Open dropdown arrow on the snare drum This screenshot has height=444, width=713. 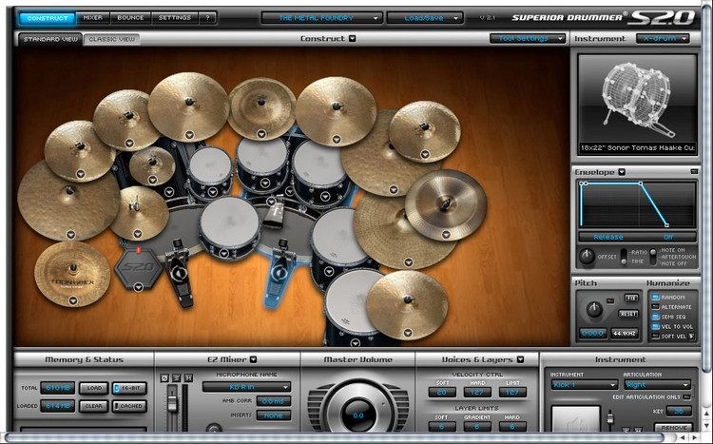[x=224, y=253]
